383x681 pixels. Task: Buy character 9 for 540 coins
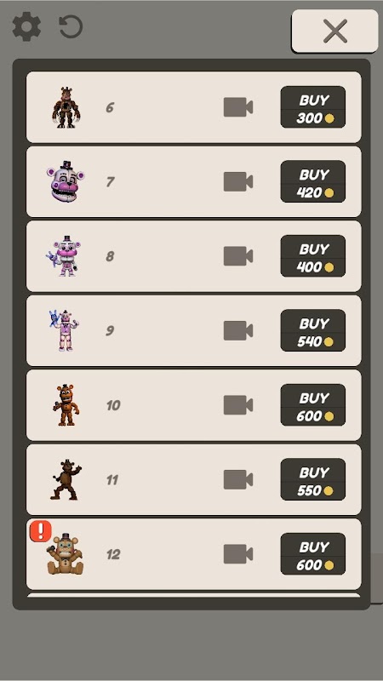(x=313, y=330)
